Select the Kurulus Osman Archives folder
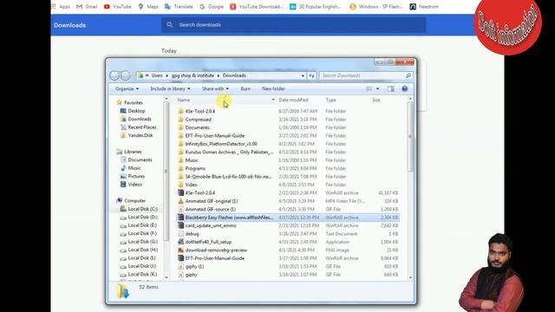 [229, 153]
